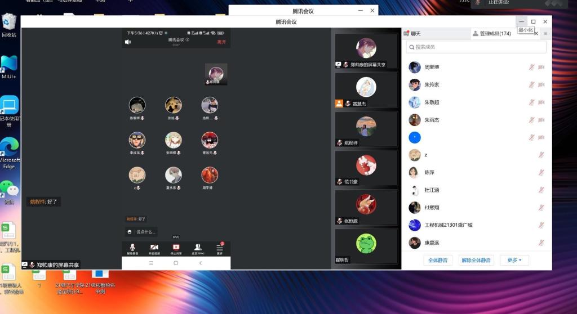The image size is (577, 314).
Task: Click the 搜索成员 search field
Action: pyautogui.click(x=476, y=47)
